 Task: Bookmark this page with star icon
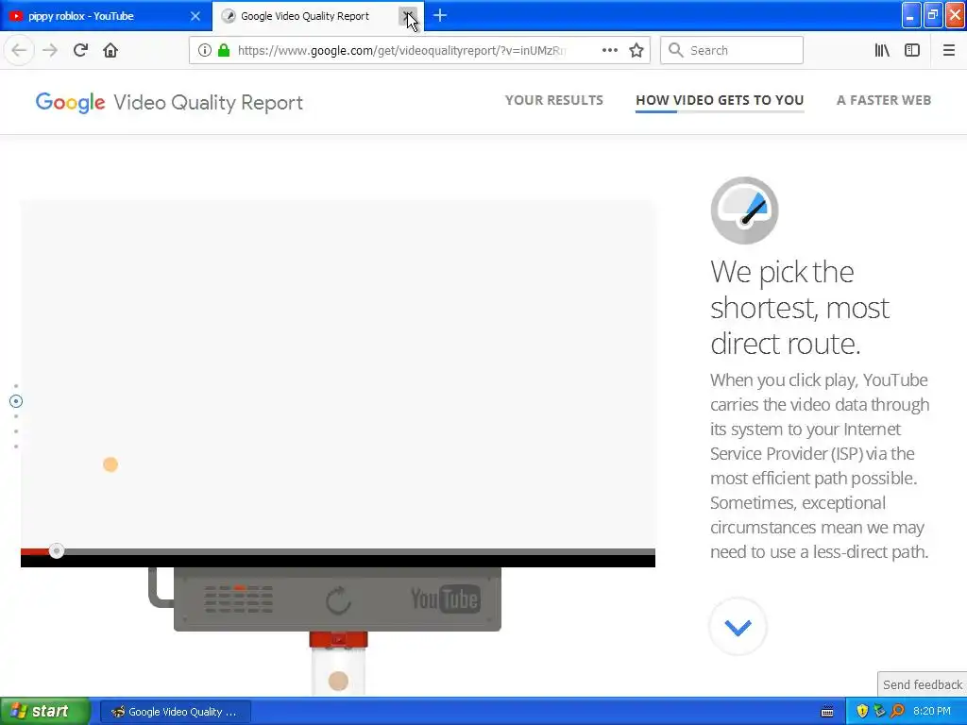(x=636, y=51)
